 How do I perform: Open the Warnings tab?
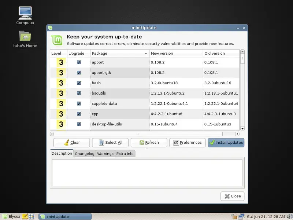[x=105, y=154]
